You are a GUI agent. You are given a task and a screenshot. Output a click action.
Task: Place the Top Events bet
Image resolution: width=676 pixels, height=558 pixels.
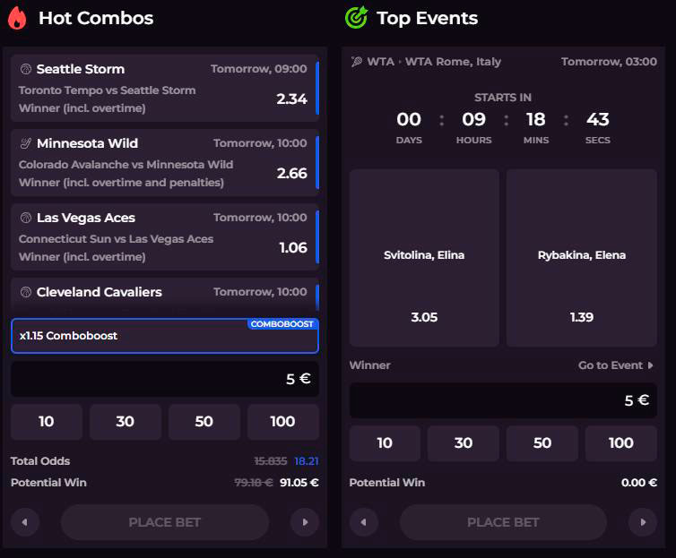click(x=503, y=522)
